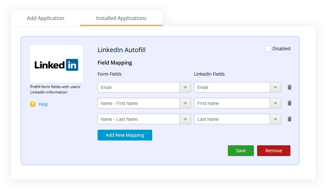This screenshot has width=327, height=192.
Task: Switch to the Add Application tab
Action: (x=45, y=18)
